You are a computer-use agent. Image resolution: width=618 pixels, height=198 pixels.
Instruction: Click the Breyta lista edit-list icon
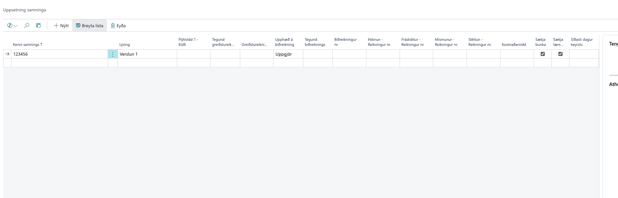[78, 26]
